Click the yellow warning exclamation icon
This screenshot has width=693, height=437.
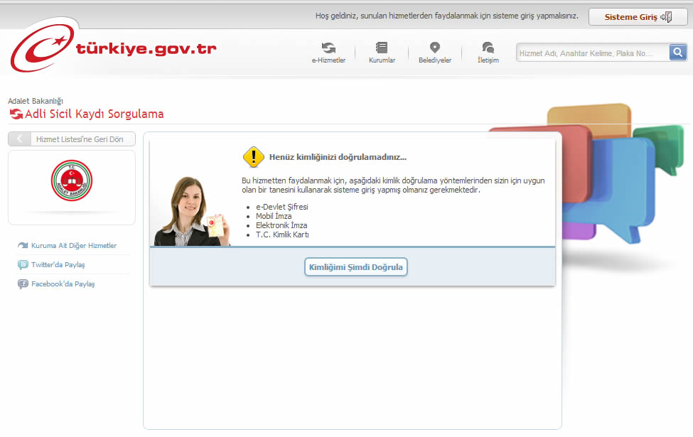click(253, 156)
